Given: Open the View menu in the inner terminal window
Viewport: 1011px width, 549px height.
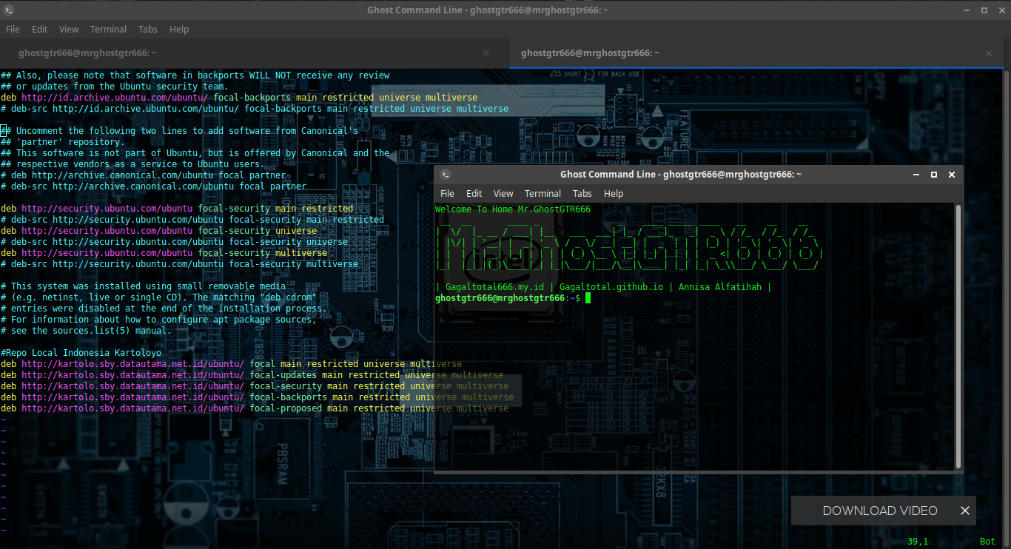Looking at the screenshot, I should [x=503, y=193].
